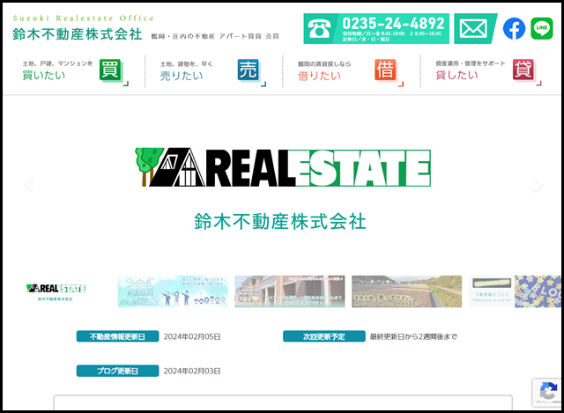Select the brick apartment building thumbnail
Screen dimensions: 564x413
pyautogui.click(x=290, y=291)
